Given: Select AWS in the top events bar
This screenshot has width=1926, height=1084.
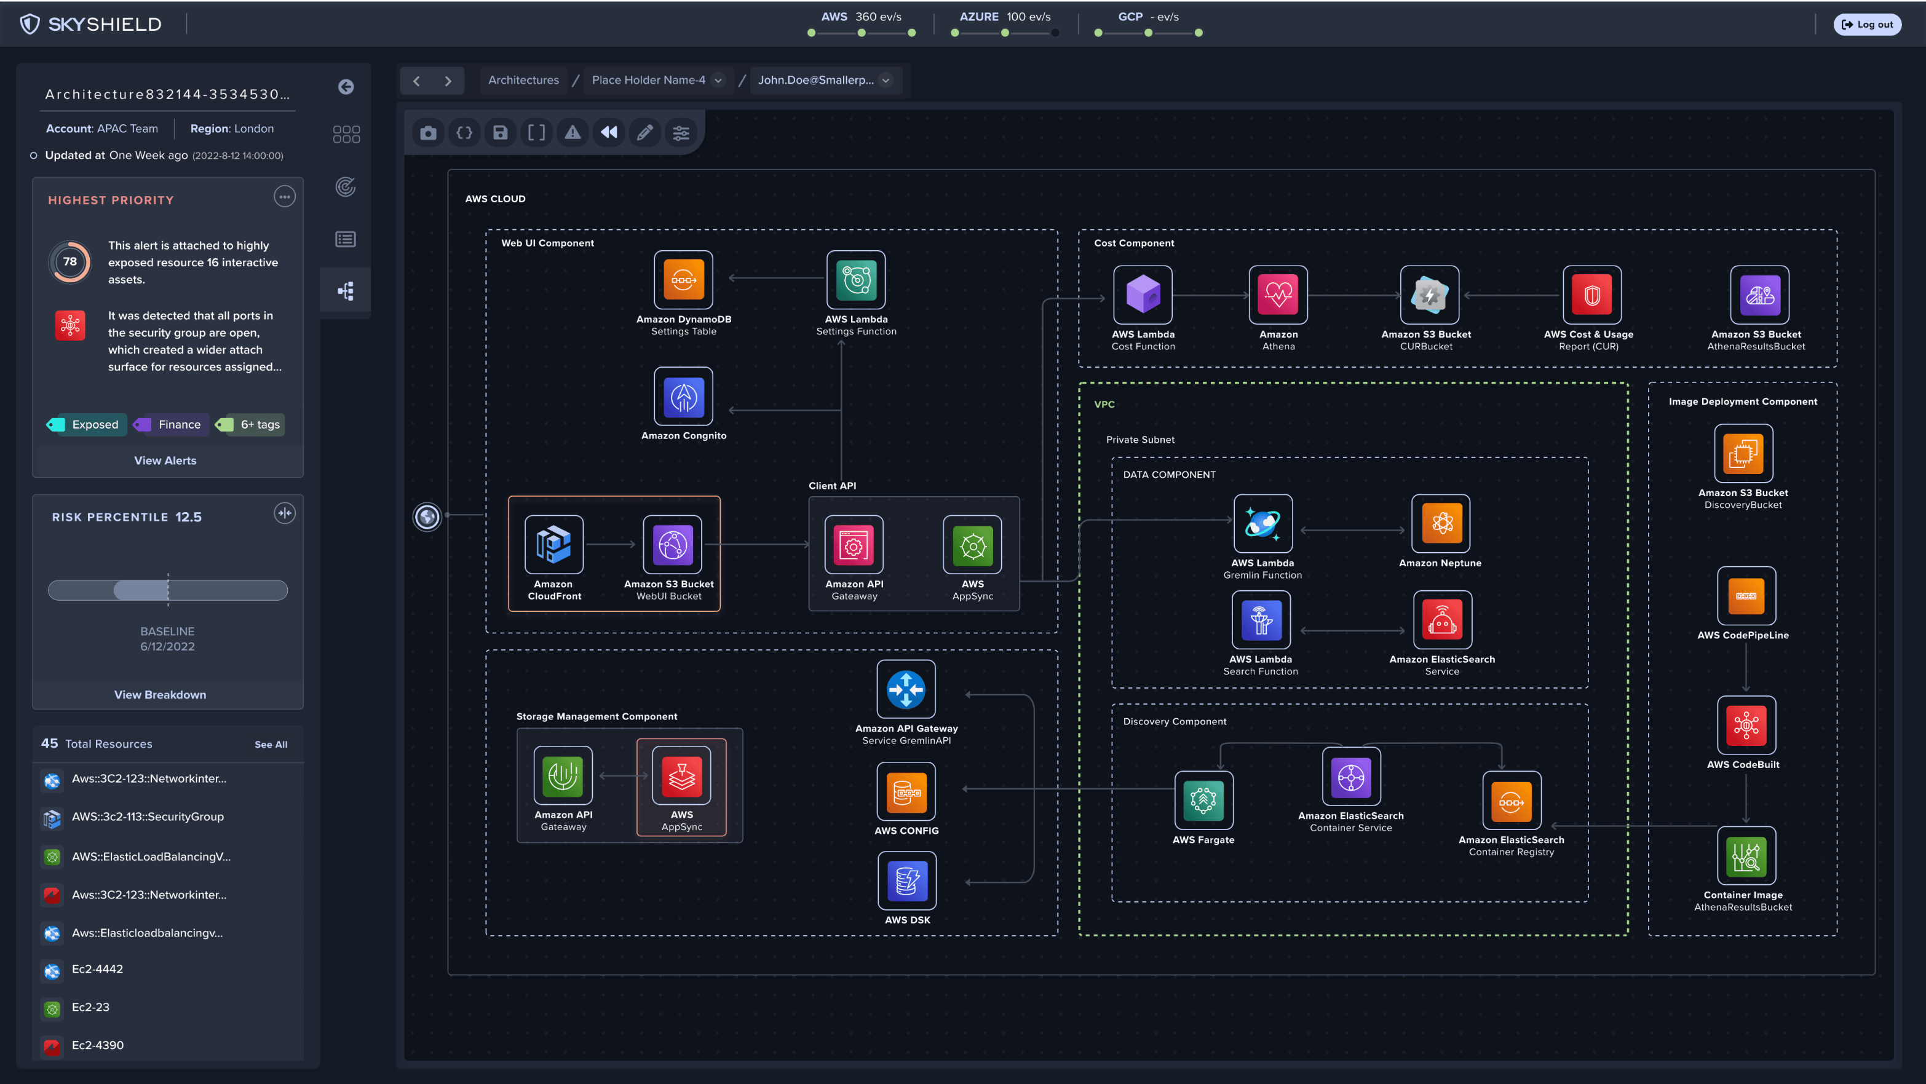Looking at the screenshot, I should point(834,16).
